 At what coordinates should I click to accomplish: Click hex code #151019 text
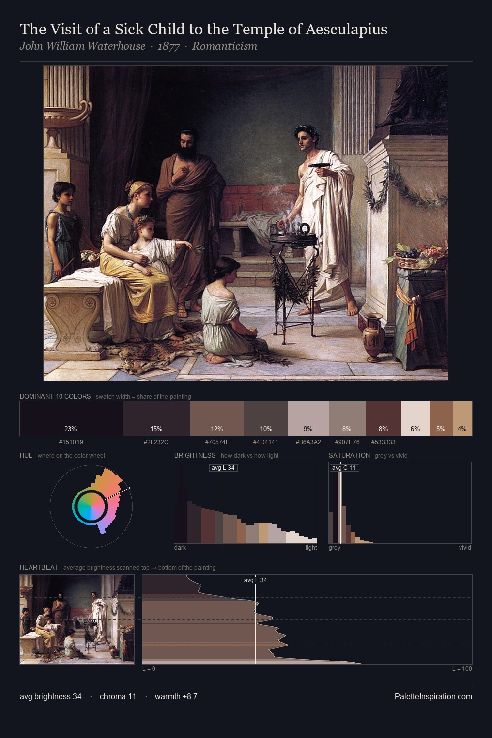tap(71, 442)
